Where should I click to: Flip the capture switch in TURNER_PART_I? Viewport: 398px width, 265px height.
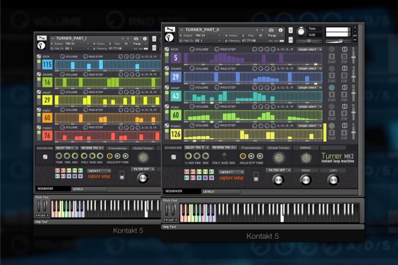[x=122, y=175]
